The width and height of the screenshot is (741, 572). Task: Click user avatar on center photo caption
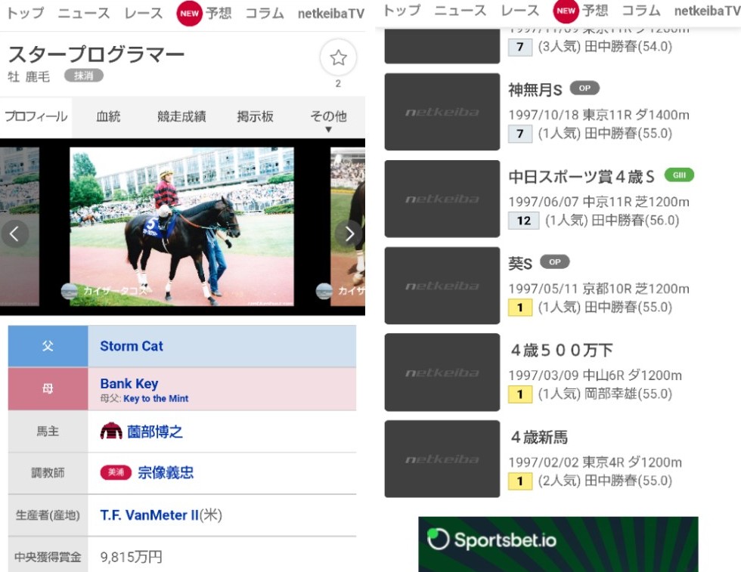[70, 291]
